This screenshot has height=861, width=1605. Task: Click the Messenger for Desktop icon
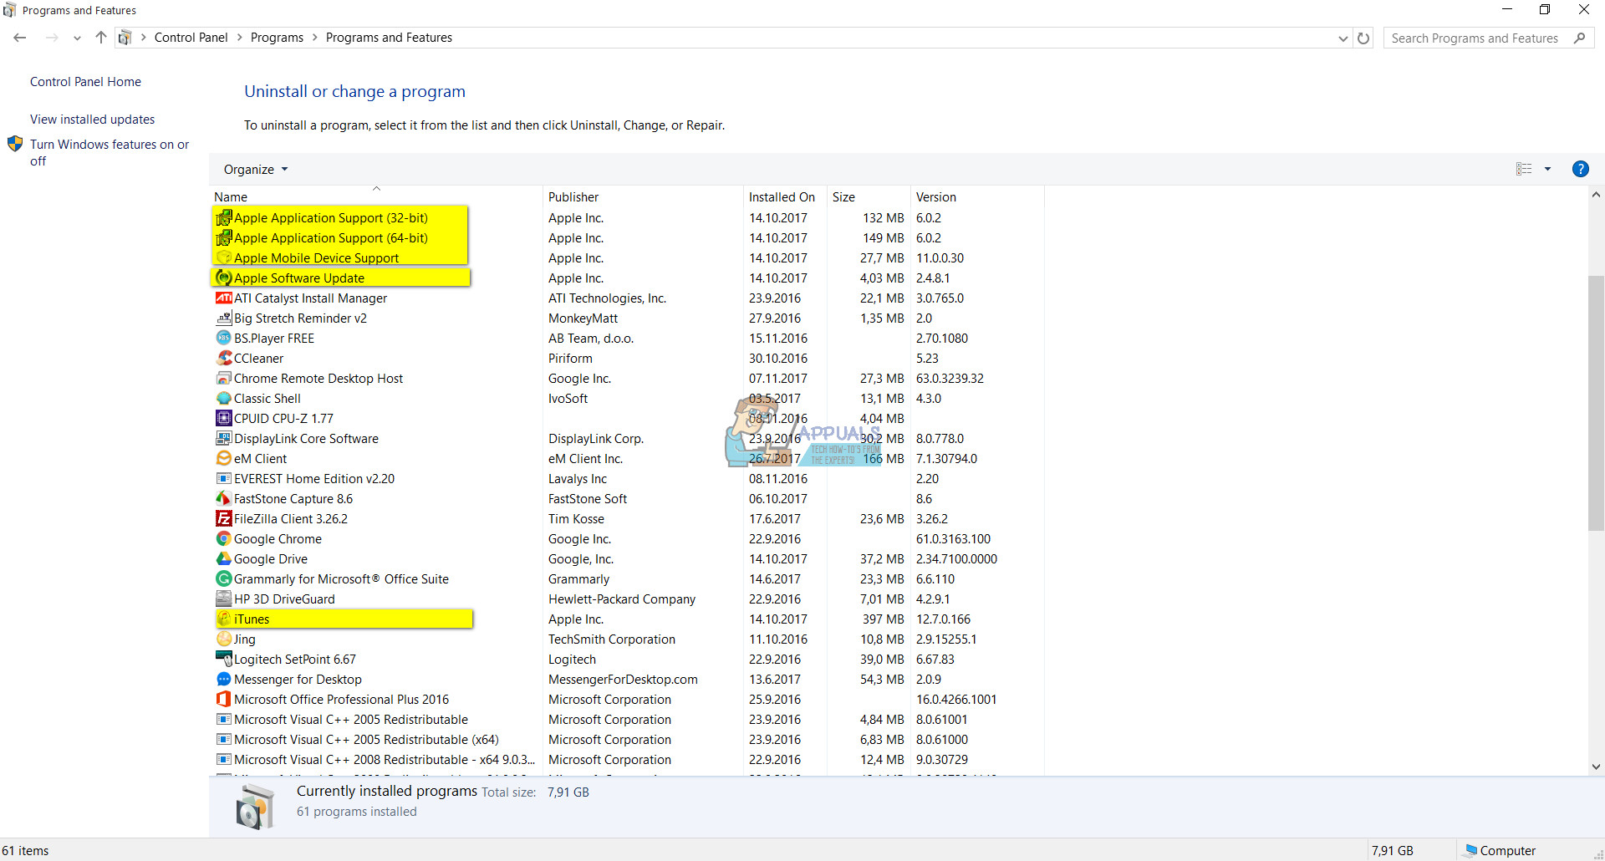224,680
